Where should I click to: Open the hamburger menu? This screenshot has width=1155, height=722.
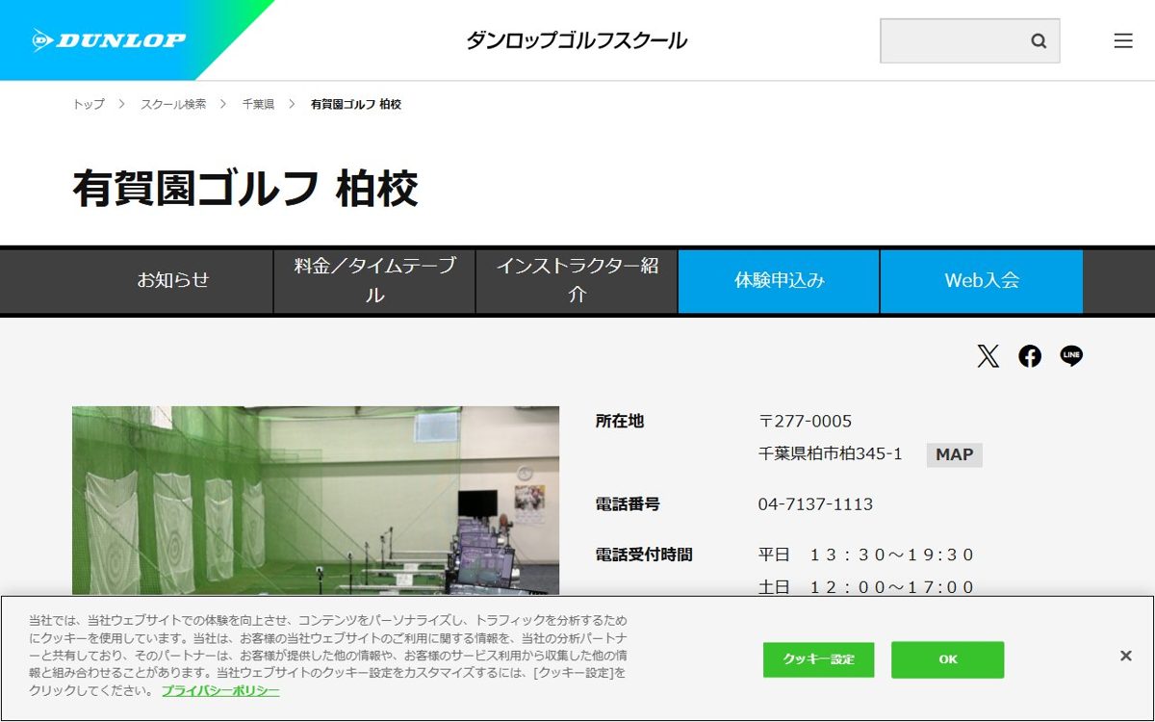coord(1123,40)
